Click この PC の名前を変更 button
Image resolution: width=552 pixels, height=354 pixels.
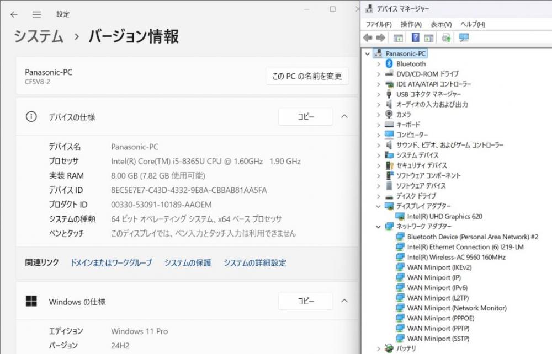coord(307,76)
